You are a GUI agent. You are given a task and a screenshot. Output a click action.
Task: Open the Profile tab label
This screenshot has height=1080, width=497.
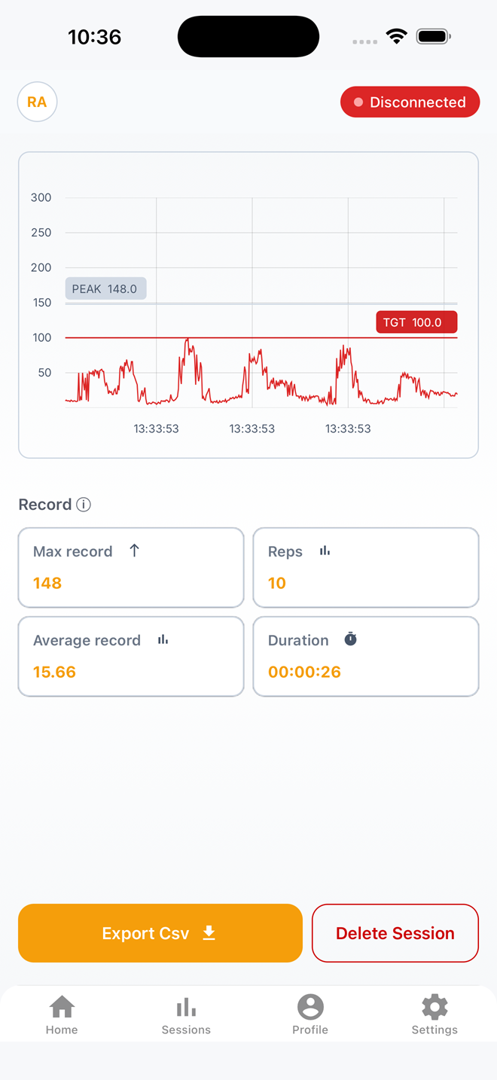(310, 1030)
